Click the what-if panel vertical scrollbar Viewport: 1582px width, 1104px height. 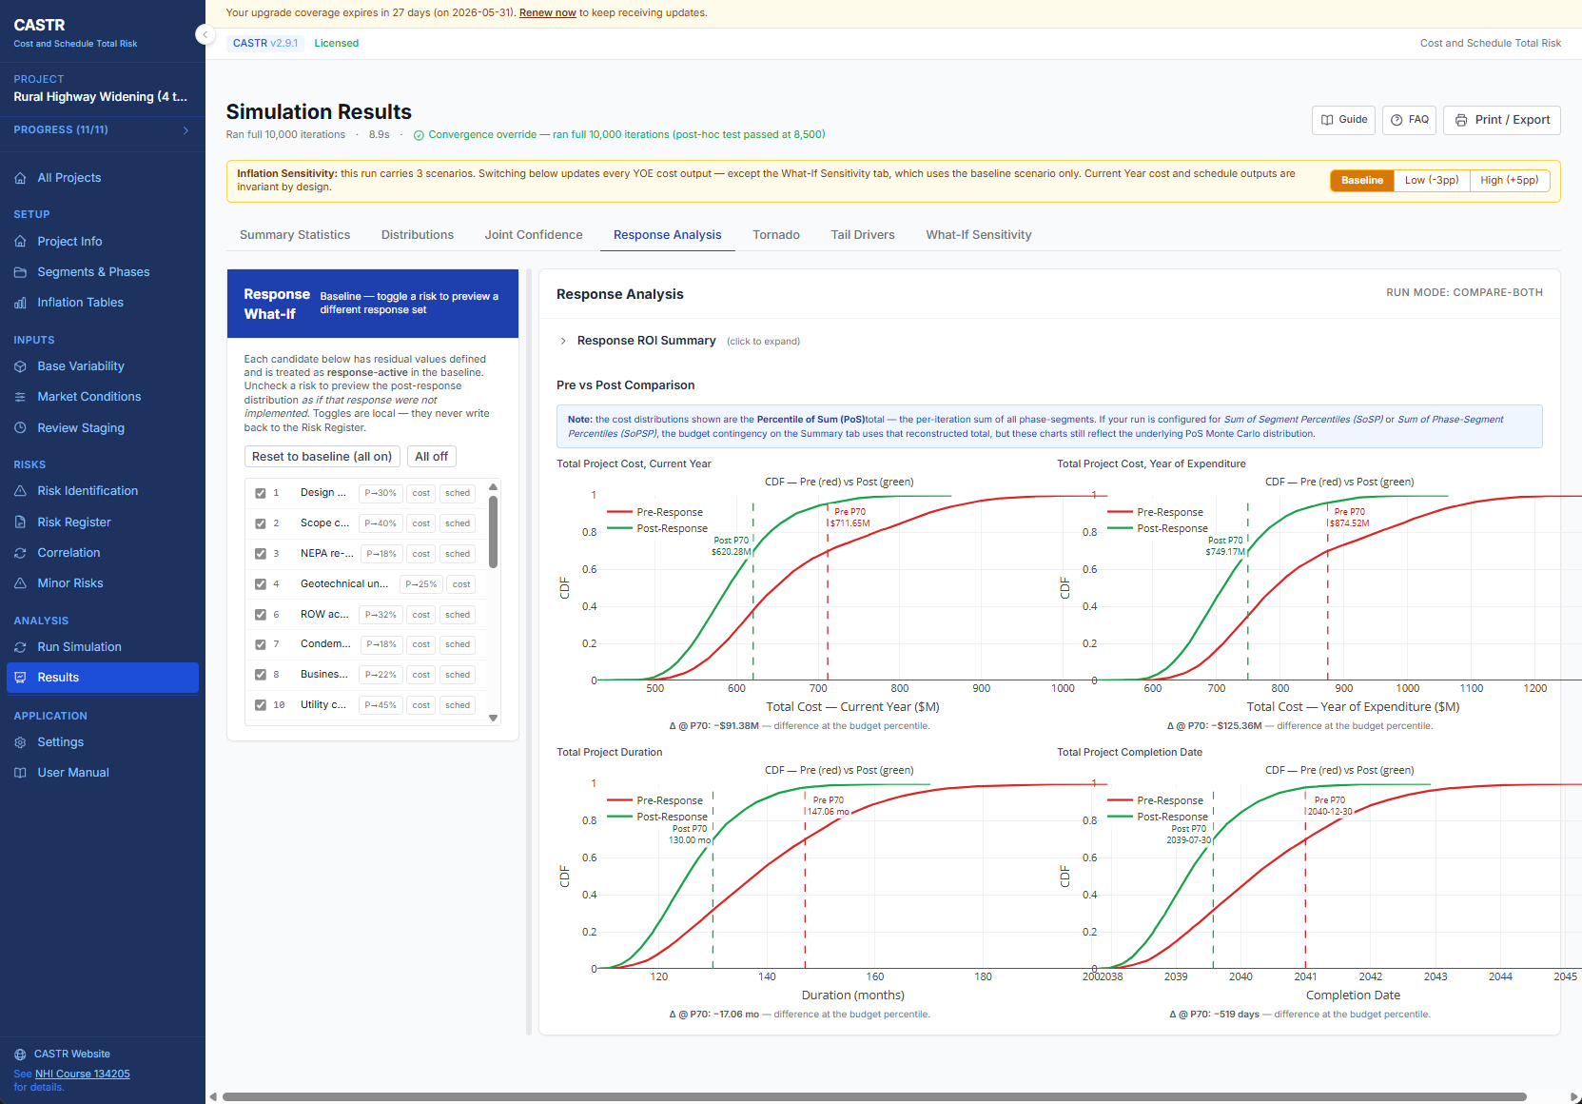529,653
